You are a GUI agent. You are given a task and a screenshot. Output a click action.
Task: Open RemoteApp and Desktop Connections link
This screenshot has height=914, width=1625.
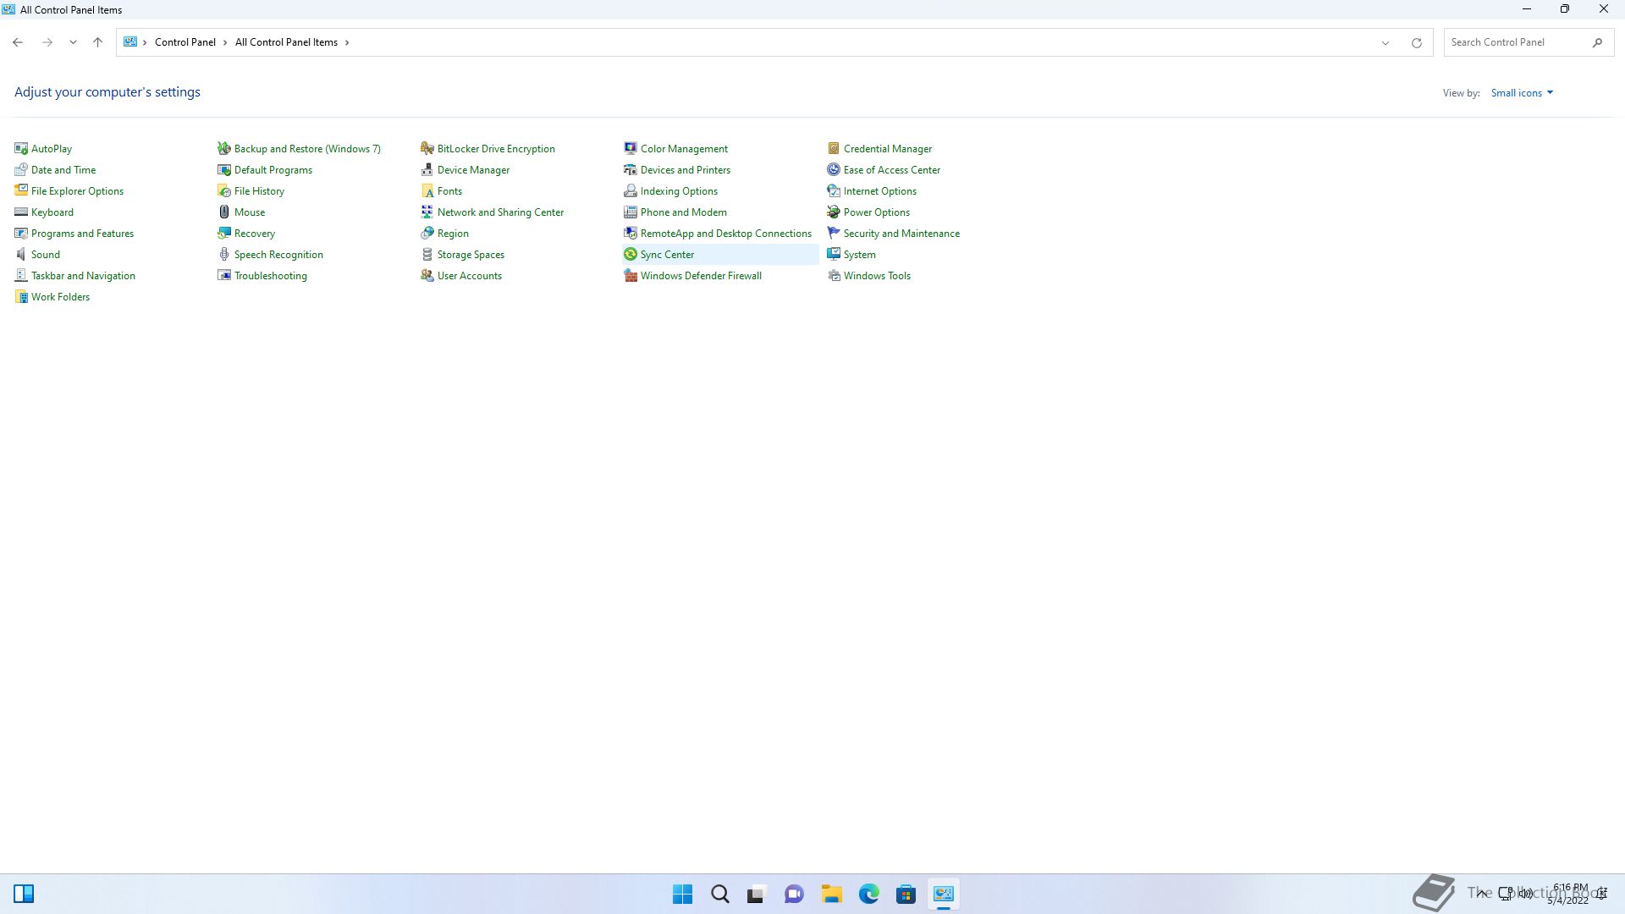(725, 233)
